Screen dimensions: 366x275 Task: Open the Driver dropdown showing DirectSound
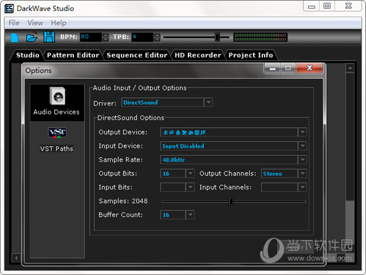[167, 103]
